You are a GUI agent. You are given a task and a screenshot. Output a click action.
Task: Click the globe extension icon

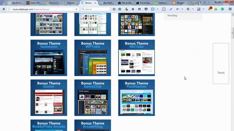point(188,9)
